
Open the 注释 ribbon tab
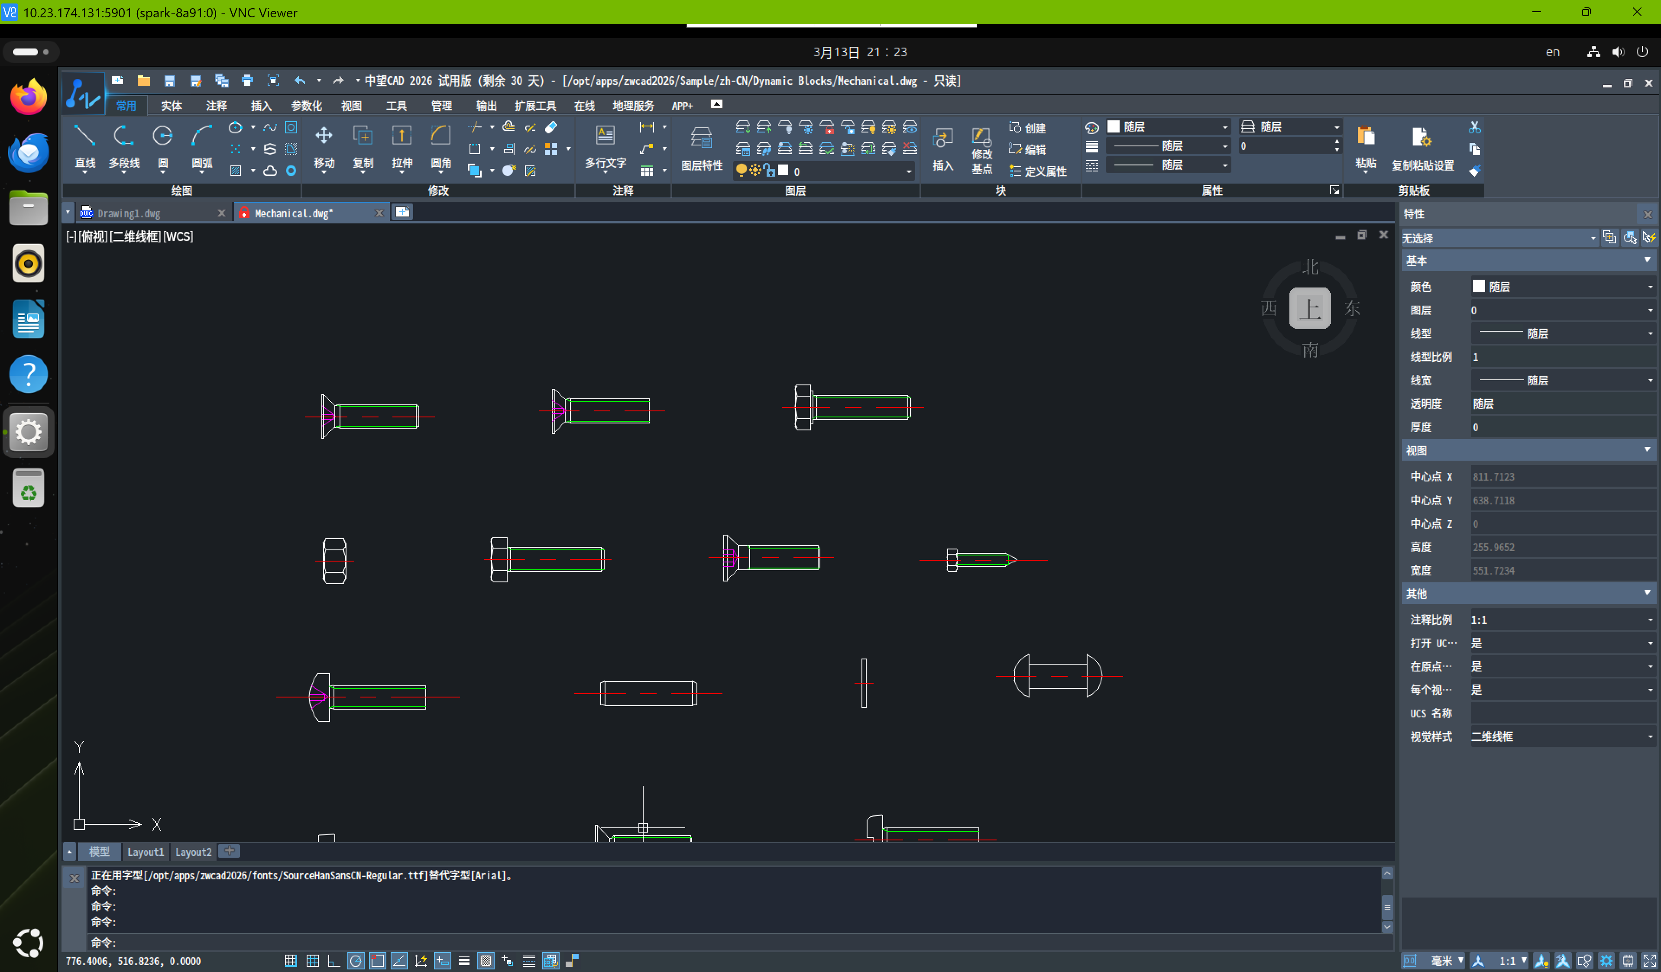[x=216, y=106]
